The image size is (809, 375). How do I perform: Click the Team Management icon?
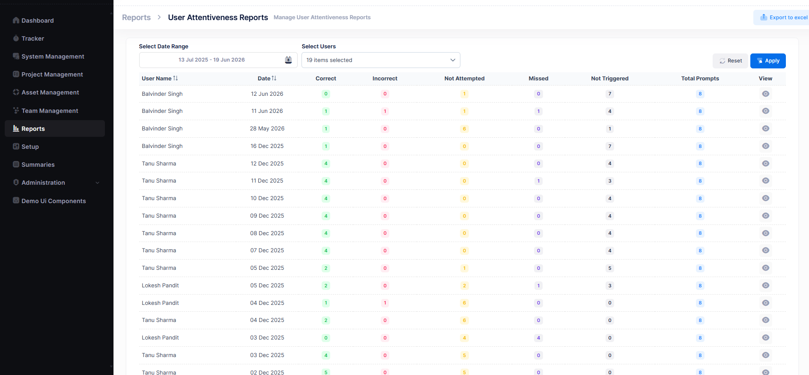16,110
